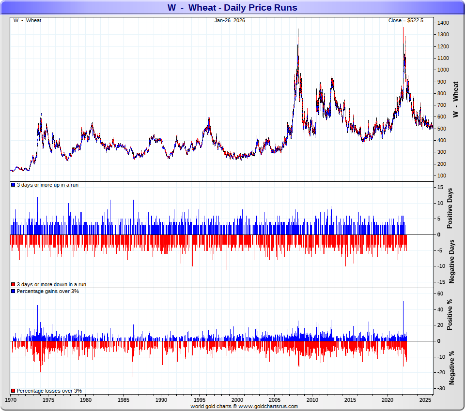Select the 1970 year mark on the x-axis
The height and width of the screenshot is (411, 465).
pyautogui.click(x=11, y=400)
